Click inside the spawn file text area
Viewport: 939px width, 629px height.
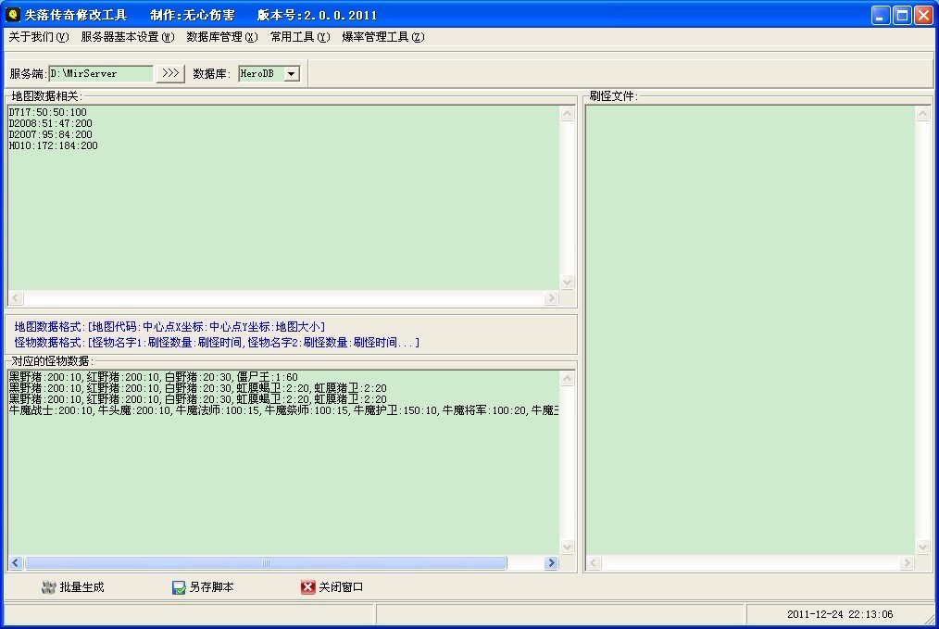[x=750, y=324]
